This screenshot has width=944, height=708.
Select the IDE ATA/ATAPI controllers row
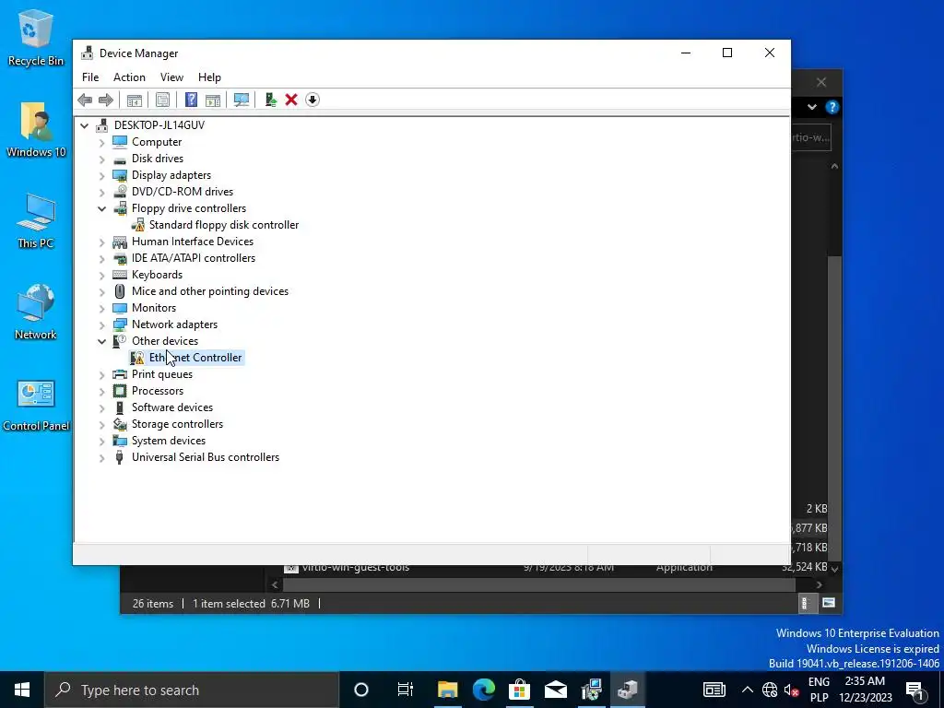pyautogui.click(x=194, y=258)
